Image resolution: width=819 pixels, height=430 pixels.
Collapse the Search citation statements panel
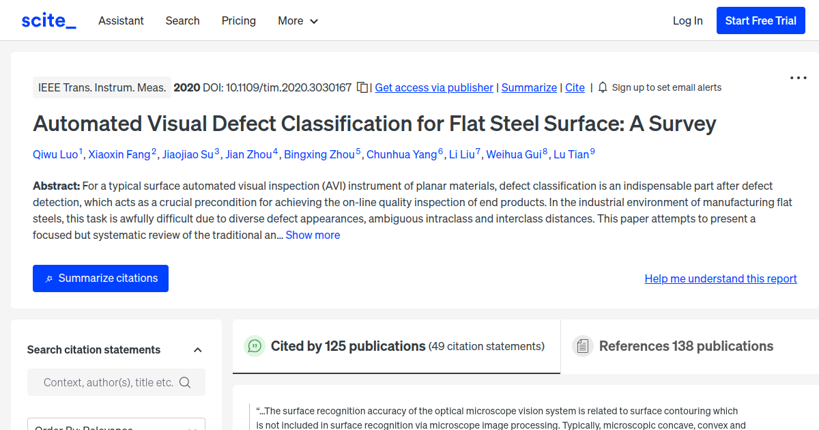197,349
